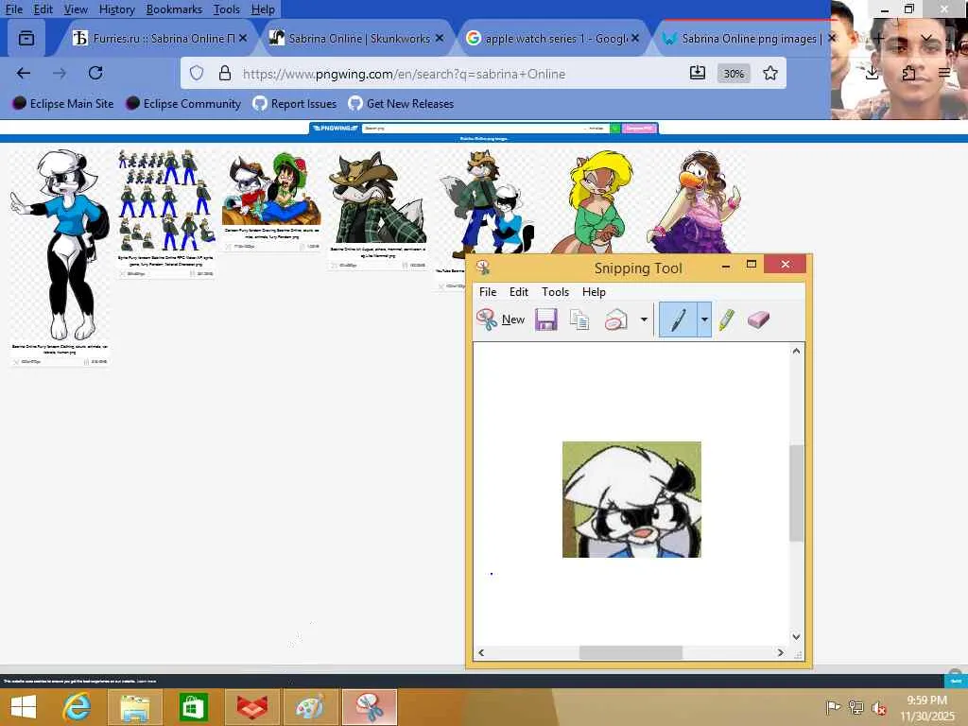Image resolution: width=968 pixels, height=726 pixels.
Task: Bookmark this page with star icon
Action: click(x=769, y=74)
